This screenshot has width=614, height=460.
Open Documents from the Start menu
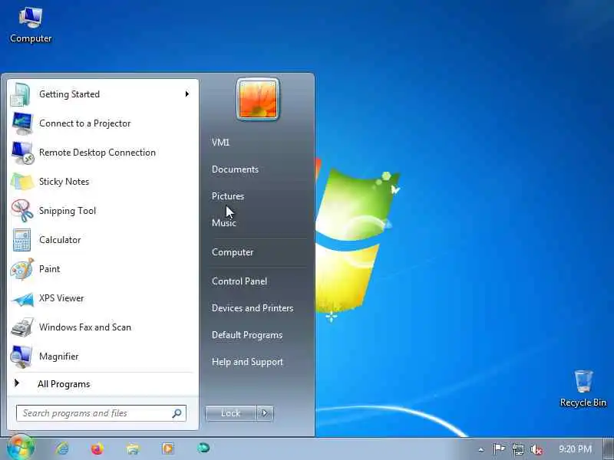[235, 169]
